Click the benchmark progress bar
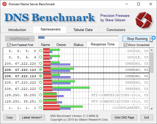This screenshot has width=157, height=124. [x=78, y=38]
